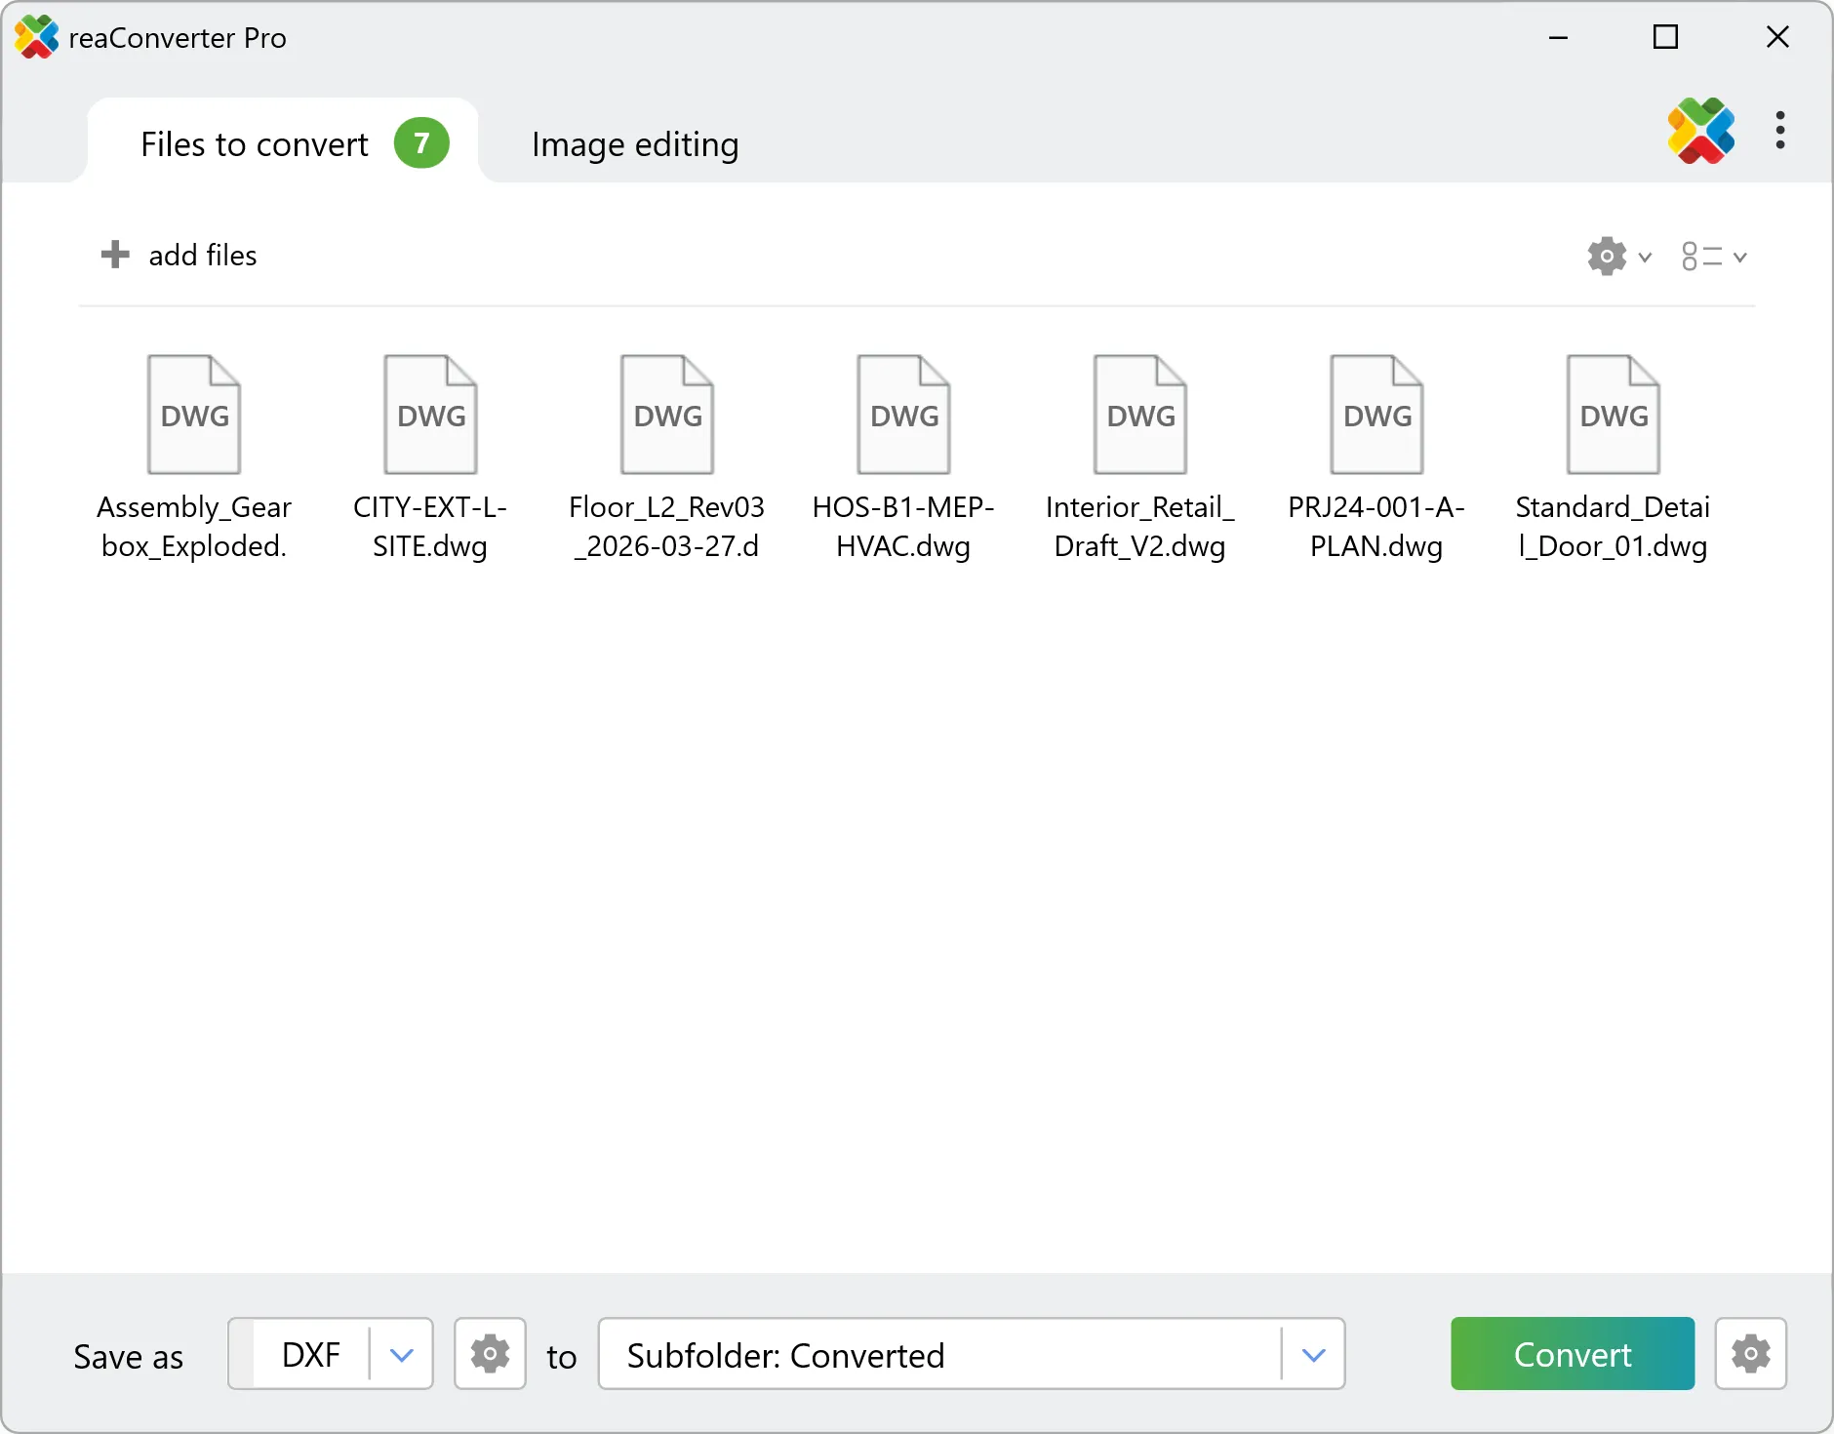
Task: Select the HOS-B1-MEP-HVAC.dwg thumbnail
Action: point(902,414)
